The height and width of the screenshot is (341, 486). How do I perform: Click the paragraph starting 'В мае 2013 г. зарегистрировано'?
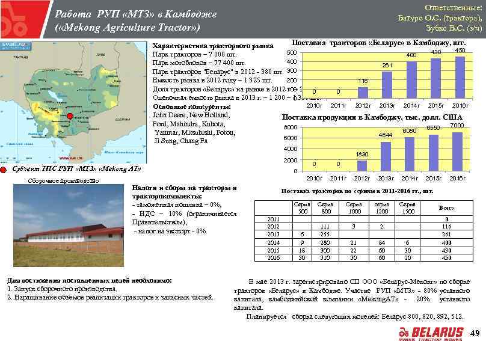point(352,295)
